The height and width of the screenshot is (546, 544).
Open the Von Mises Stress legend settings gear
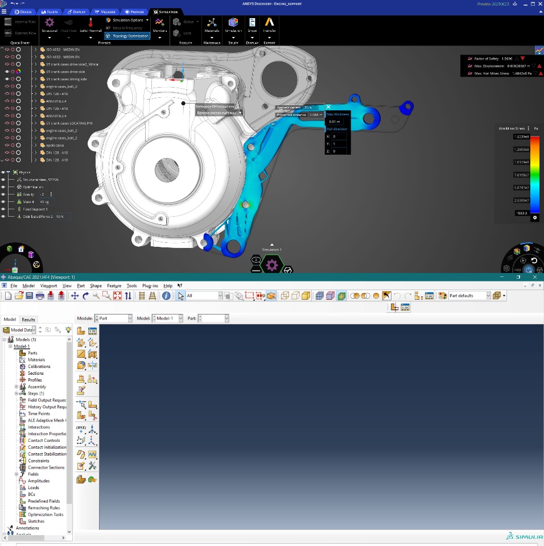(535, 218)
